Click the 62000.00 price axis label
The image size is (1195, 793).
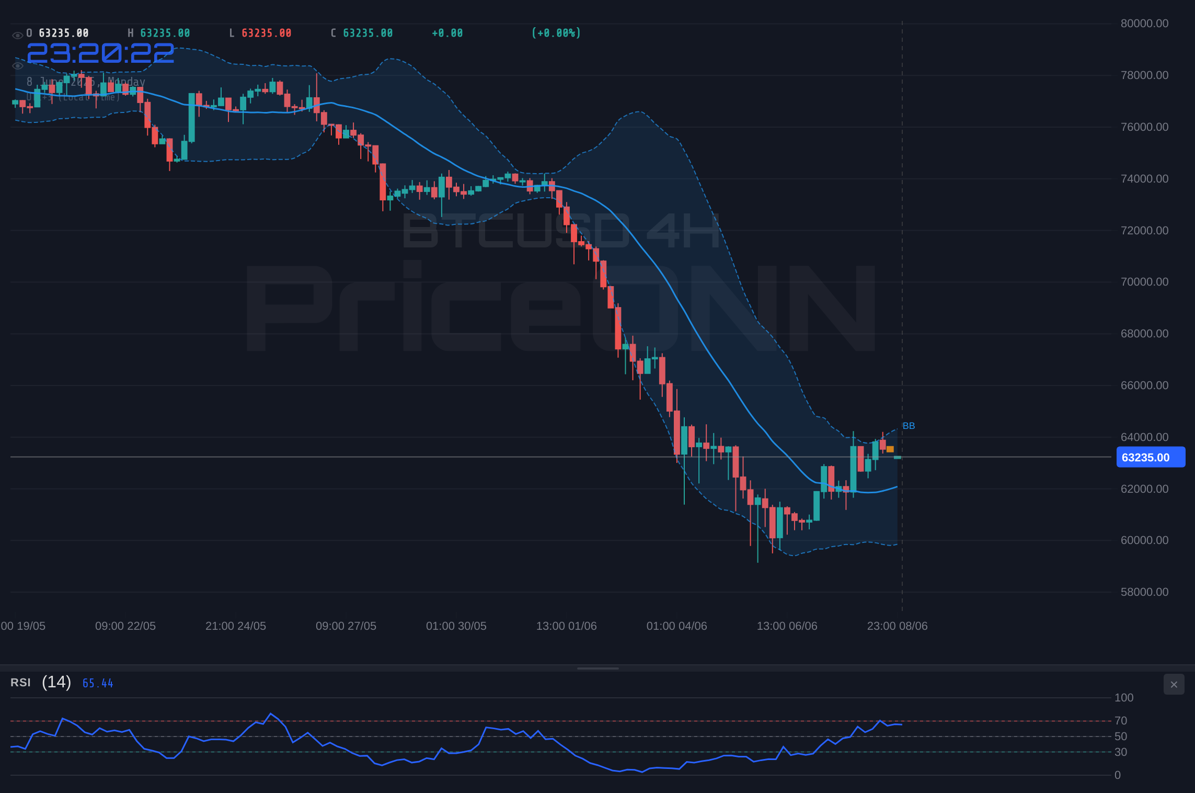1144,489
